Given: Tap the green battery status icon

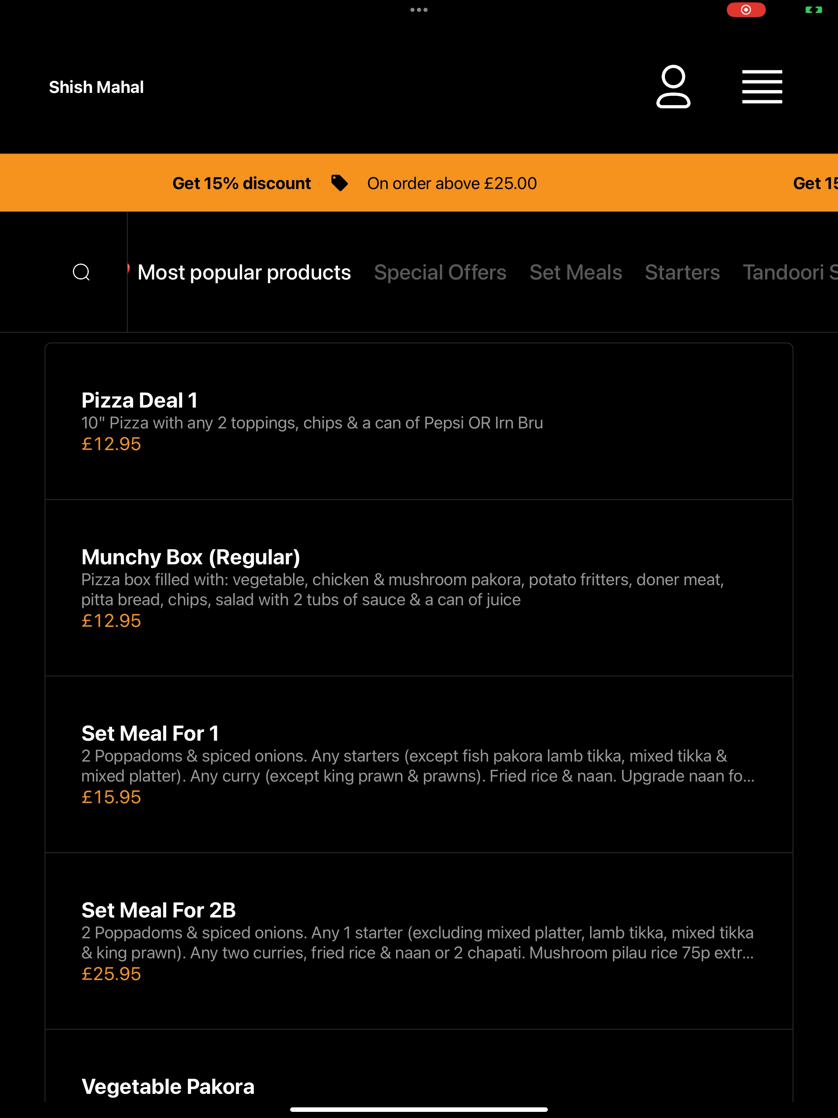Looking at the screenshot, I should [x=814, y=9].
